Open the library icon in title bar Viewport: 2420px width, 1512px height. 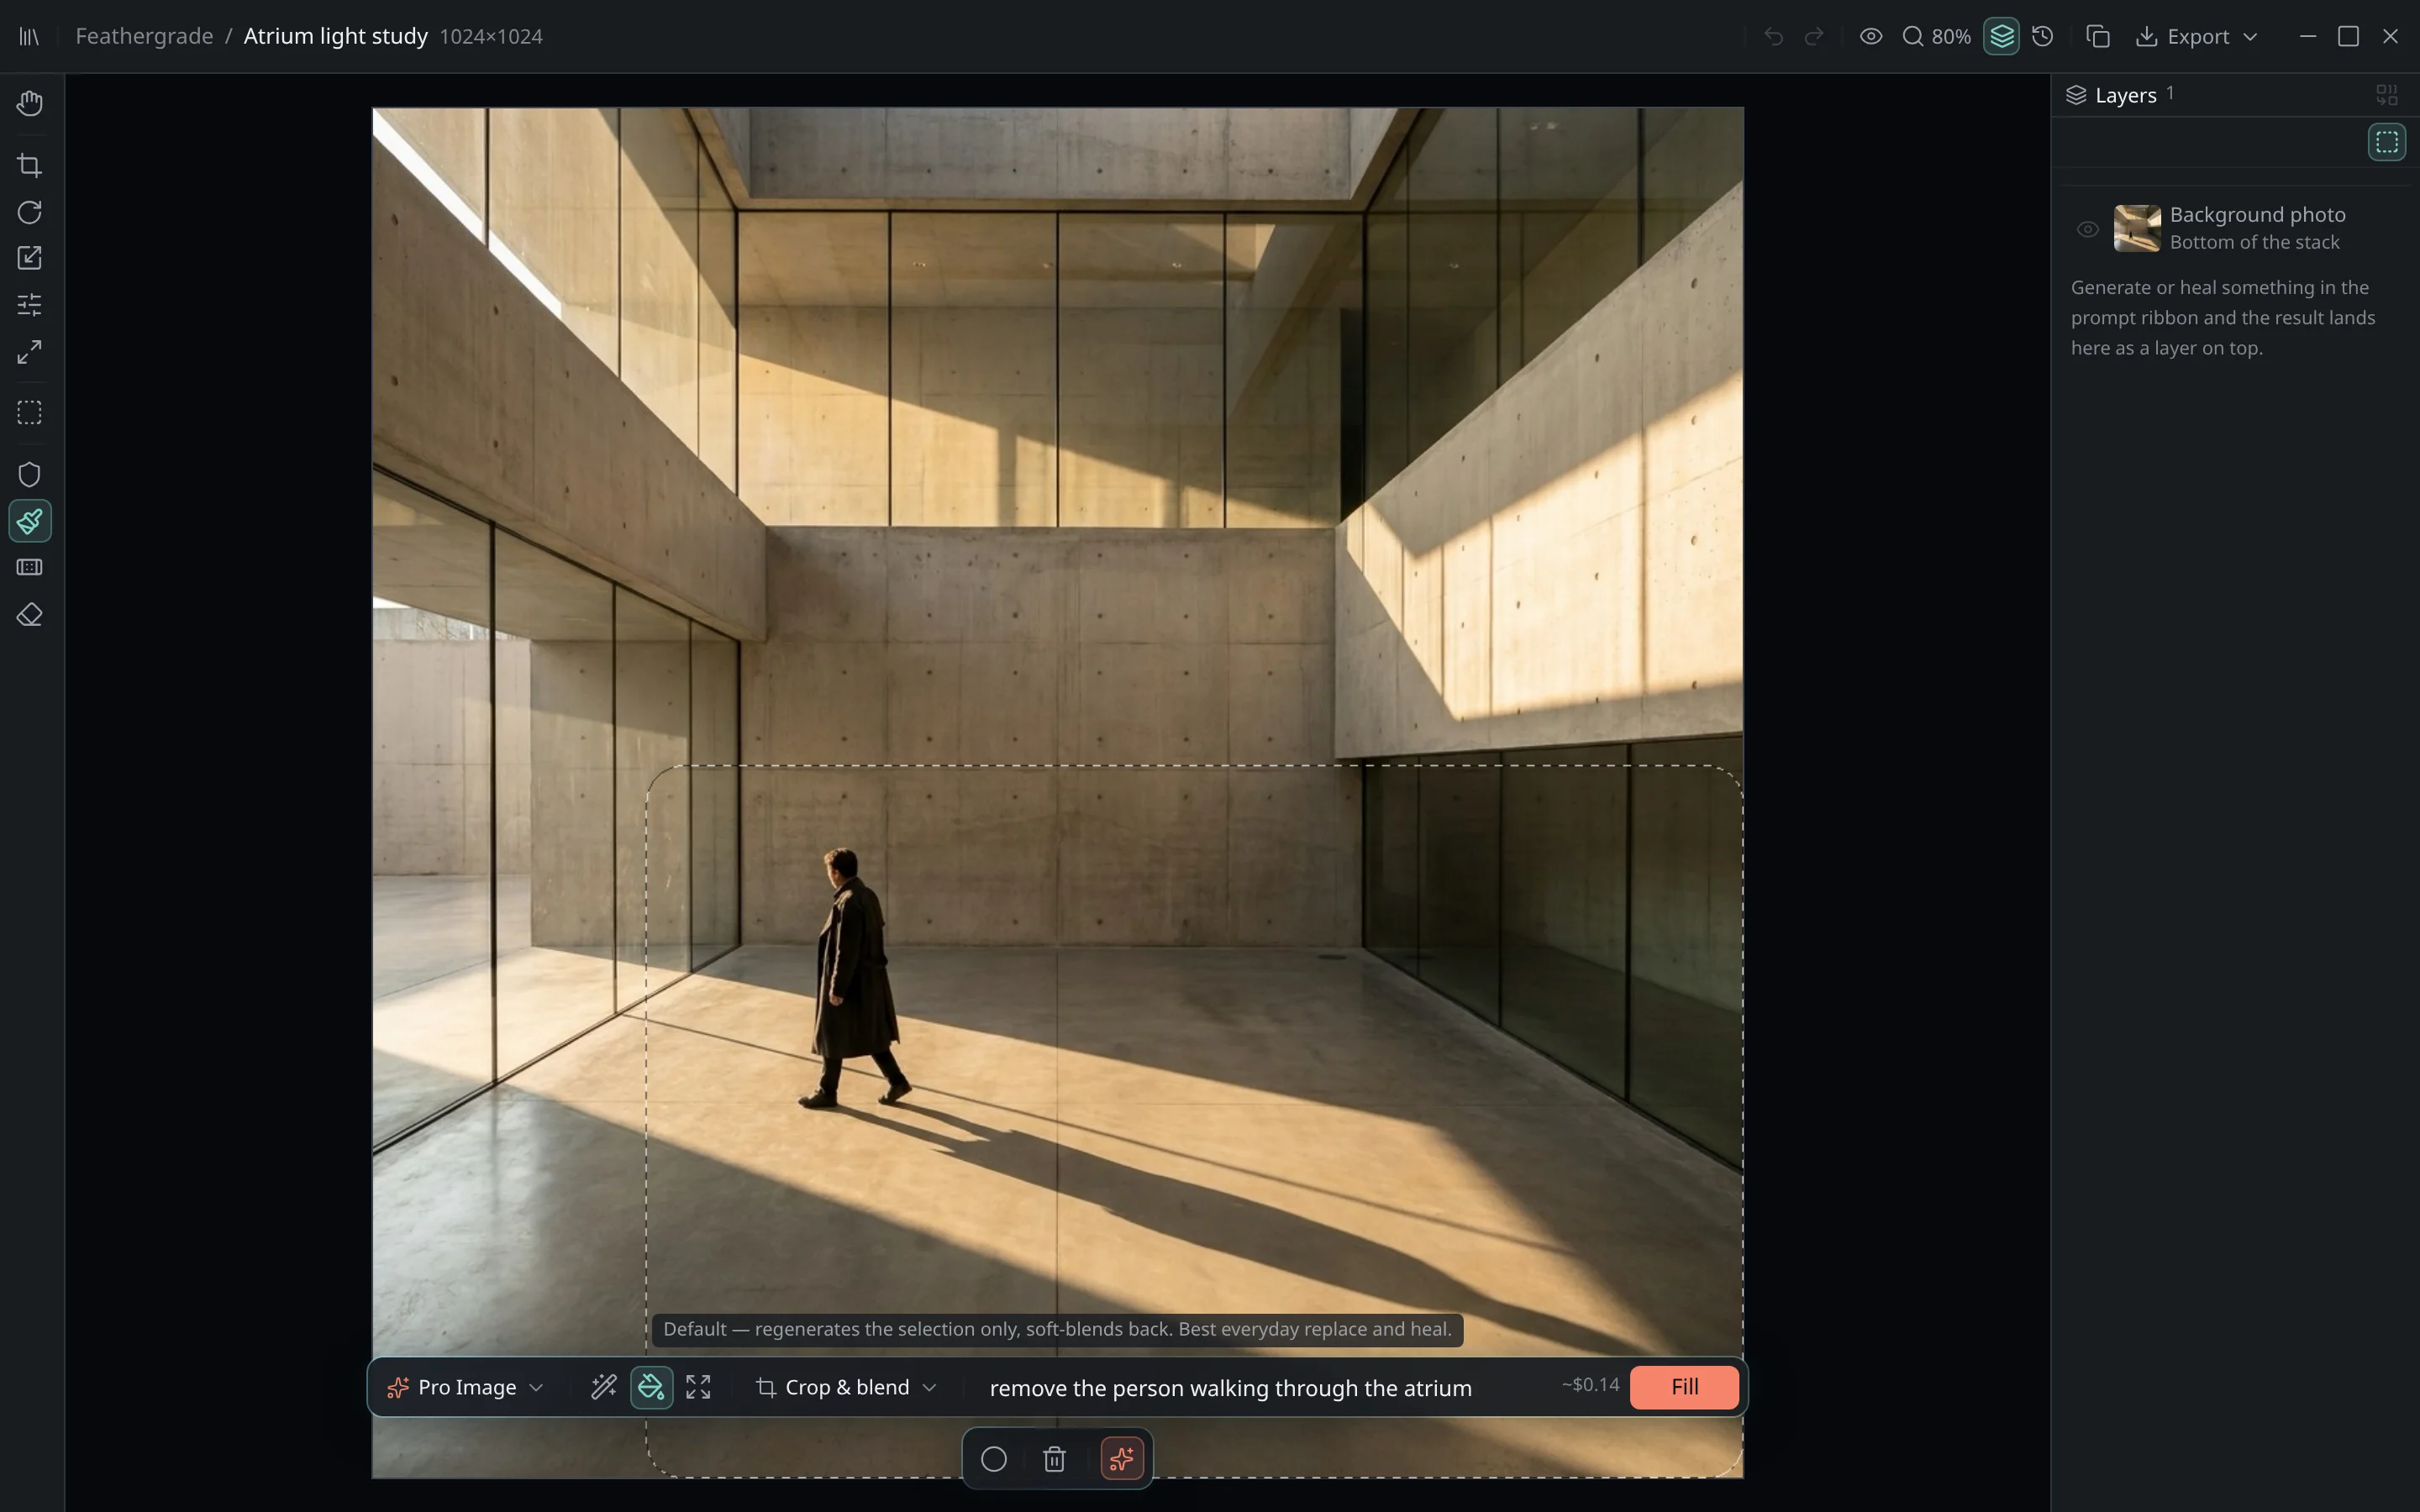coord(29,37)
